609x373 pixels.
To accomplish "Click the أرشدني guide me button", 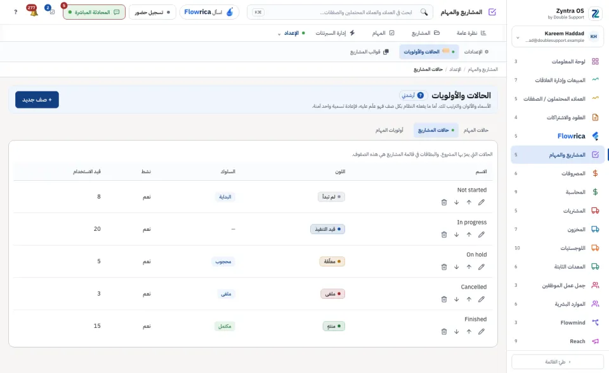I will pyautogui.click(x=413, y=95).
